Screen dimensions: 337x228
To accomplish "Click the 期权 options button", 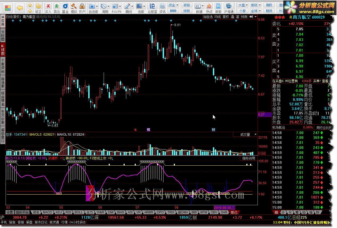I will click(269, 5).
